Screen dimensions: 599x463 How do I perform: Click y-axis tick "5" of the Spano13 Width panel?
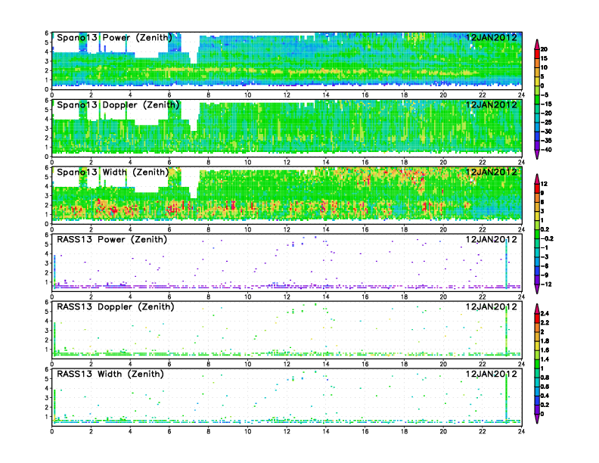[x=47, y=177]
